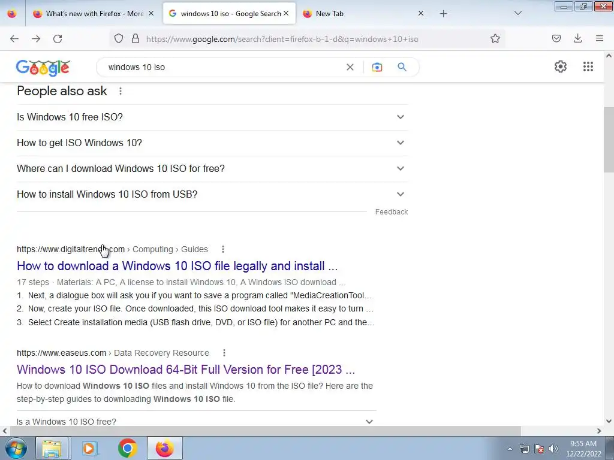The width and height of the screenshot is (614, 460).
Task: Click the vertical scrollbar thumb
Action: point(609,139)
